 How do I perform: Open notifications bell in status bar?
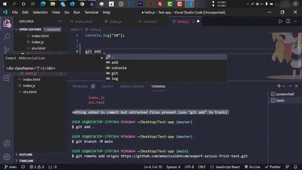[x=295, y=167]
